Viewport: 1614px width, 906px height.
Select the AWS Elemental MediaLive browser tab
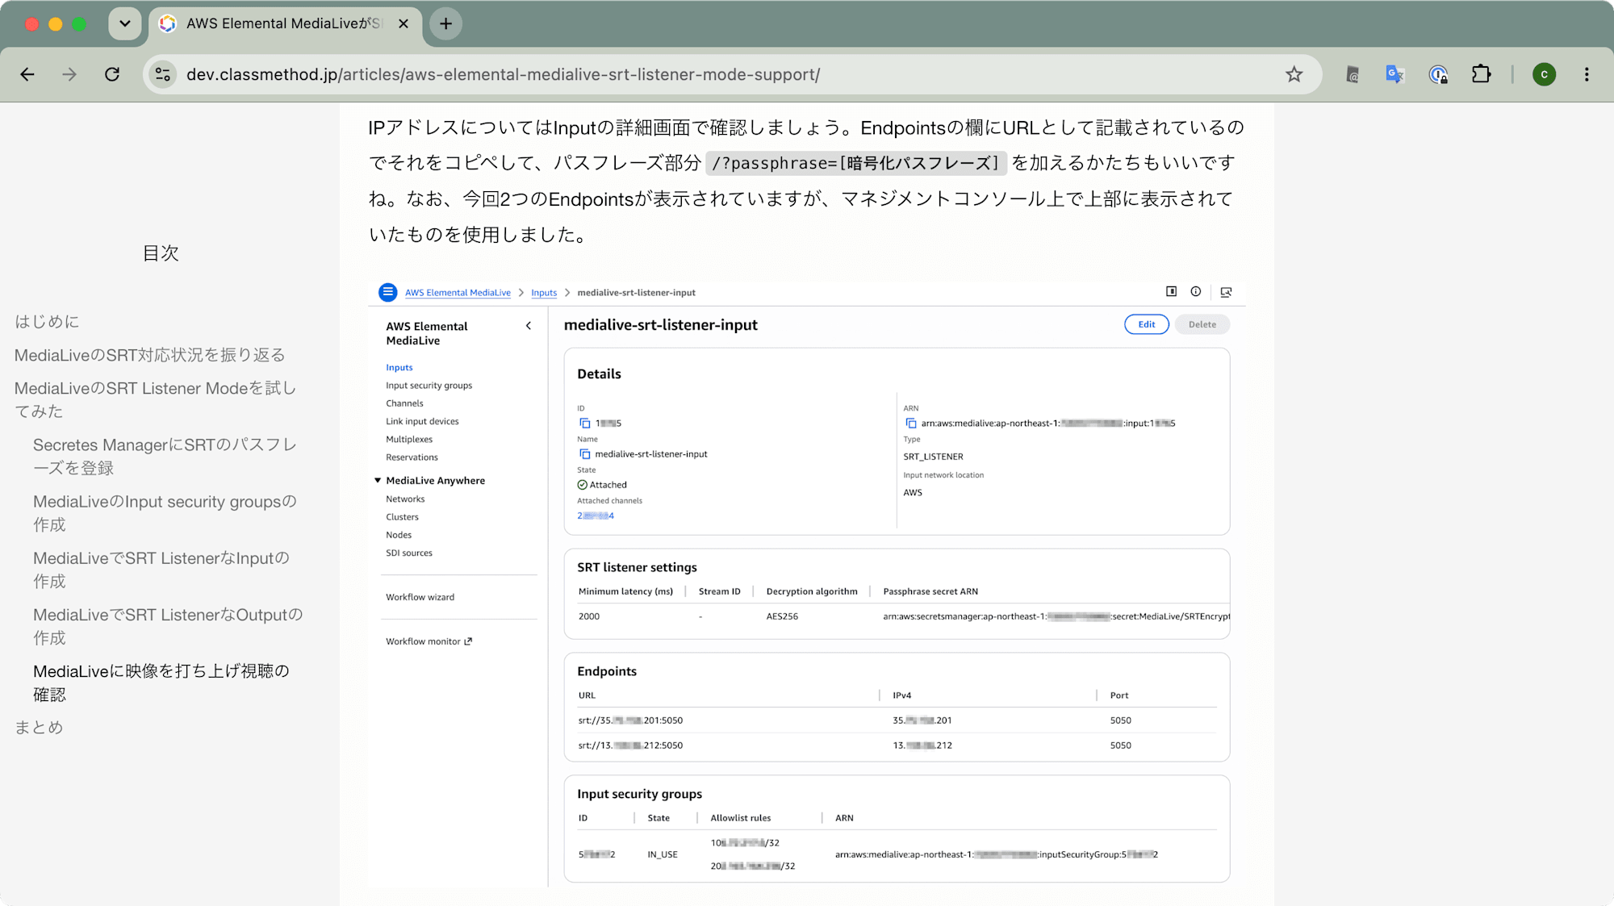point(285,23)
